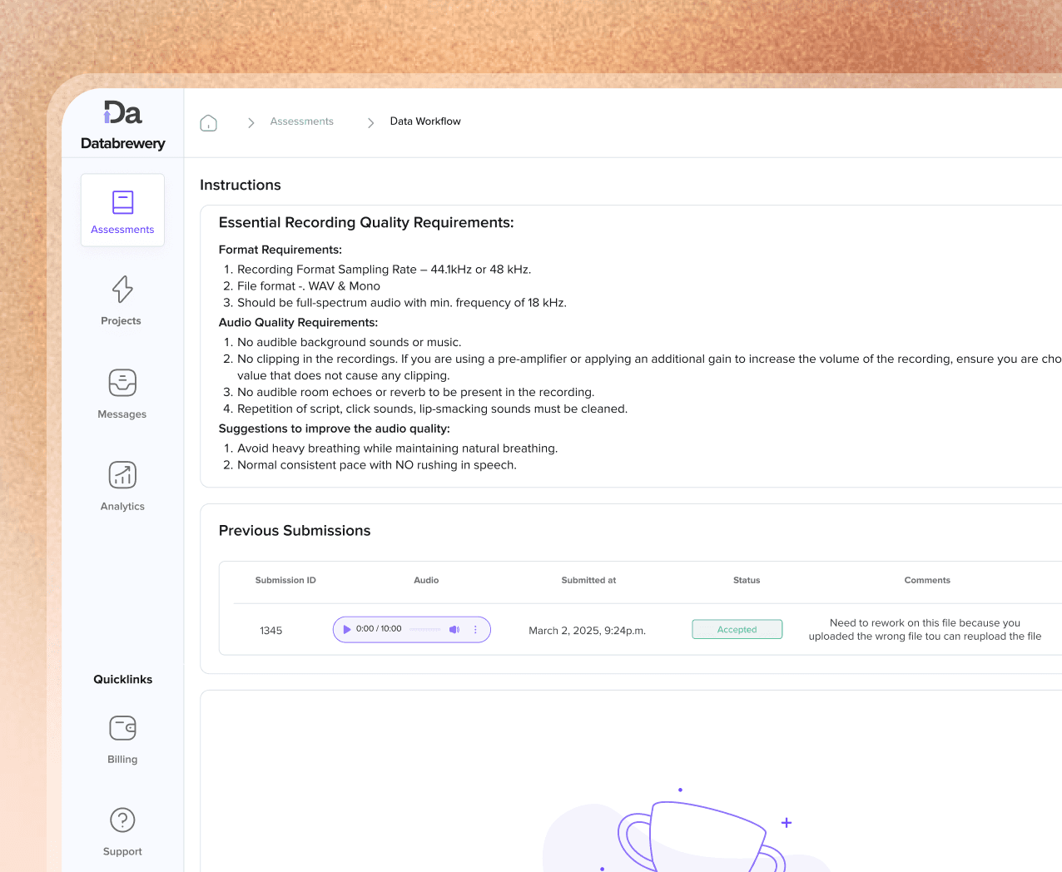Click the 'Avoid heavy breathing' suggestion line

point(398,448)
